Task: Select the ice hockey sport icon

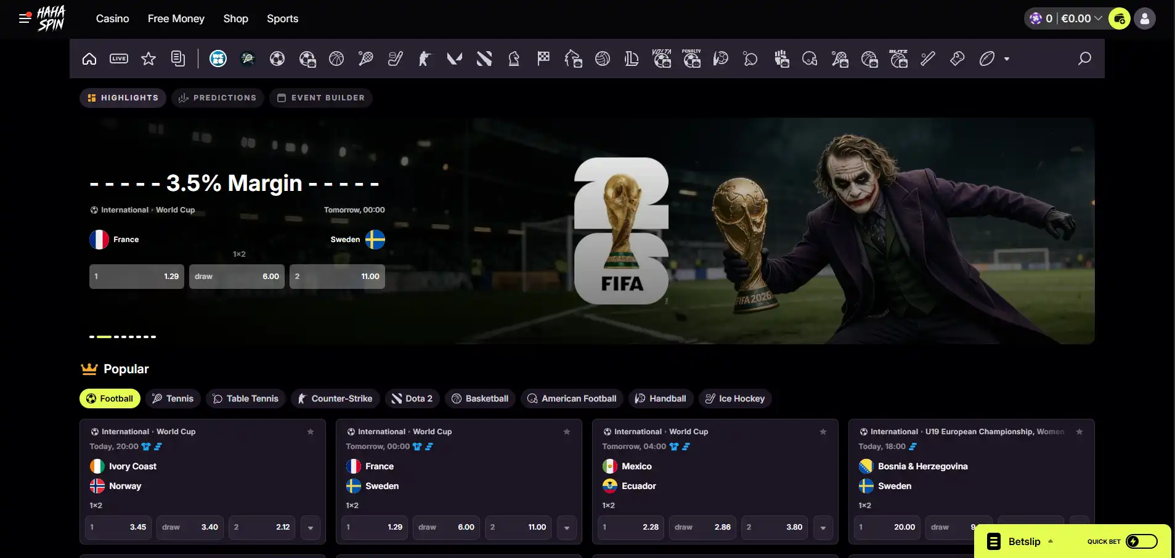Action: coord(396,59)
